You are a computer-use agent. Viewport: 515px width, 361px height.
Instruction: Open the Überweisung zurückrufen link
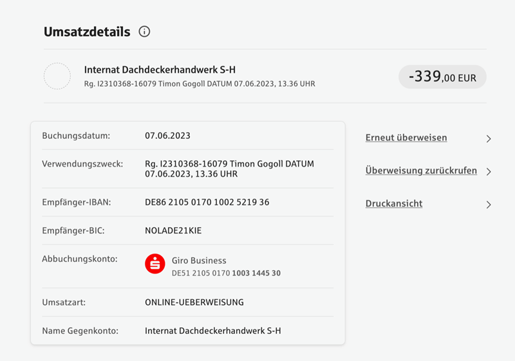click(x=421, y=171)
